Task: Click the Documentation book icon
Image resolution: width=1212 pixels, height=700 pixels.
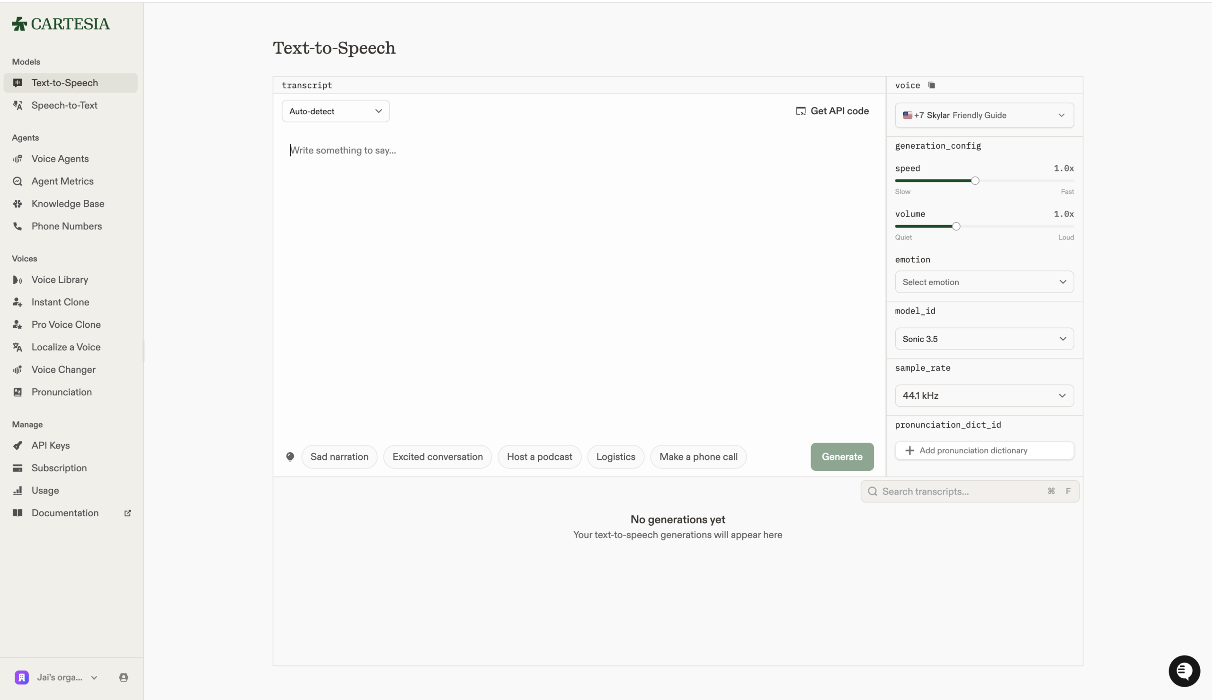Action: (18, 513)
